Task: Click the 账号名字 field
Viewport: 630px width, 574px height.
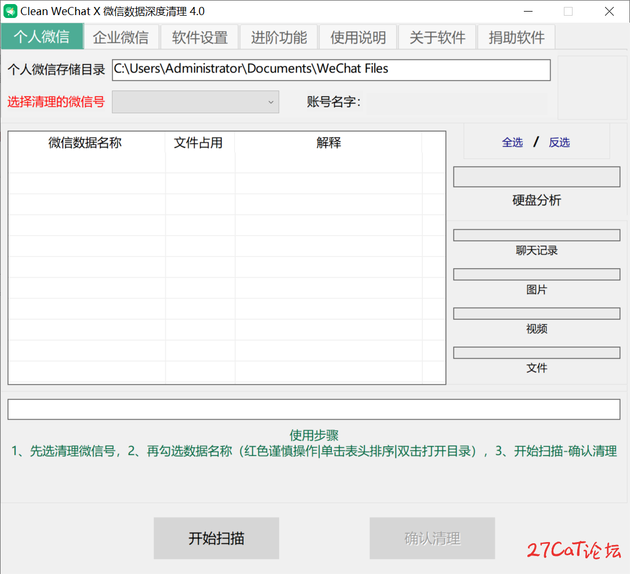Action: (x=457, y=103)
